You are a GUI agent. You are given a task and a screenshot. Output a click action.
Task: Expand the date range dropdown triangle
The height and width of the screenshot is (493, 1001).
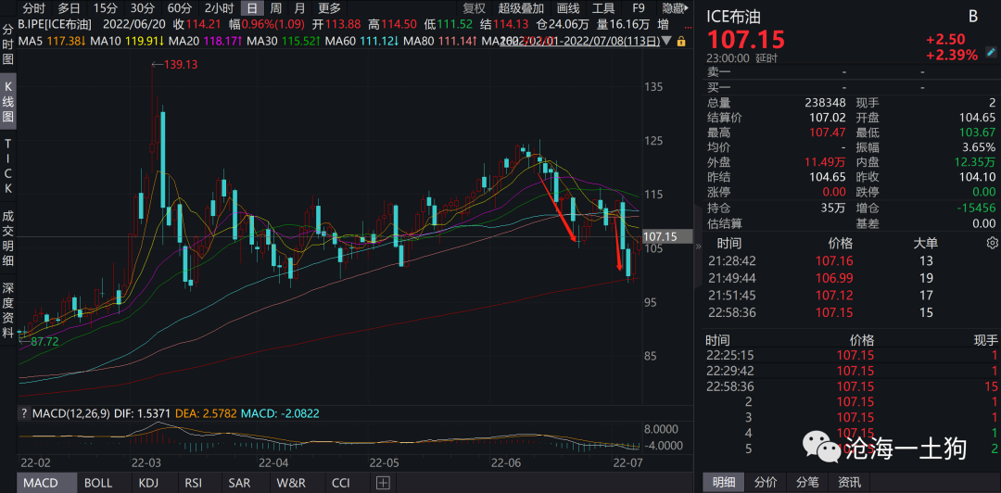click(667, 41)
